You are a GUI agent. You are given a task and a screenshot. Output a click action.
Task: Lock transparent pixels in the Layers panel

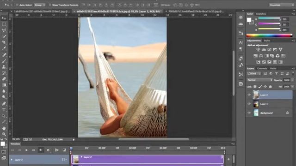(255, 87)
